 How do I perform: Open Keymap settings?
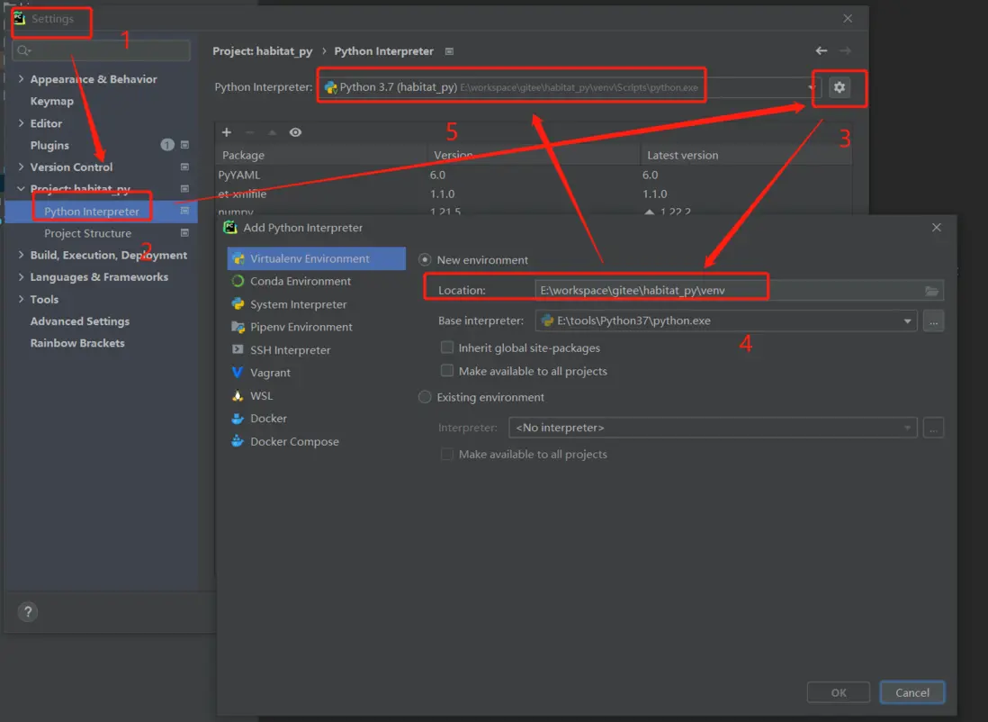tap(51, 101)
